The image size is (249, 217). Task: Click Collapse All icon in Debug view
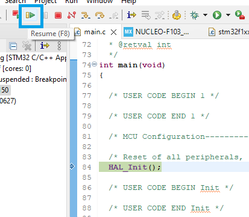tap(13, 46)
